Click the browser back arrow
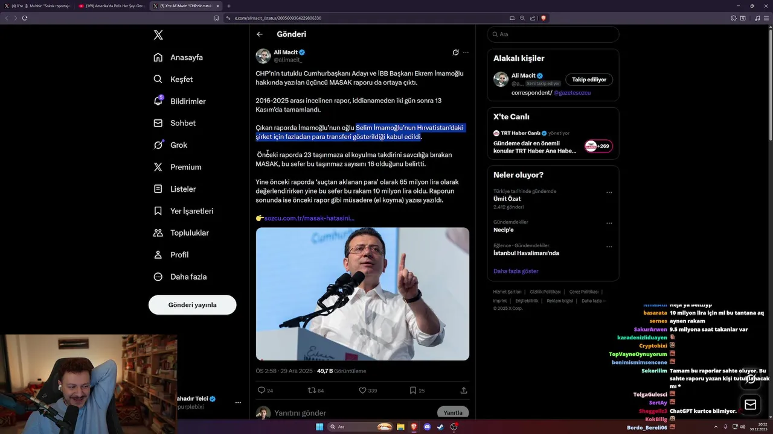This screenshot has height=434, width=773. [7, 18]
